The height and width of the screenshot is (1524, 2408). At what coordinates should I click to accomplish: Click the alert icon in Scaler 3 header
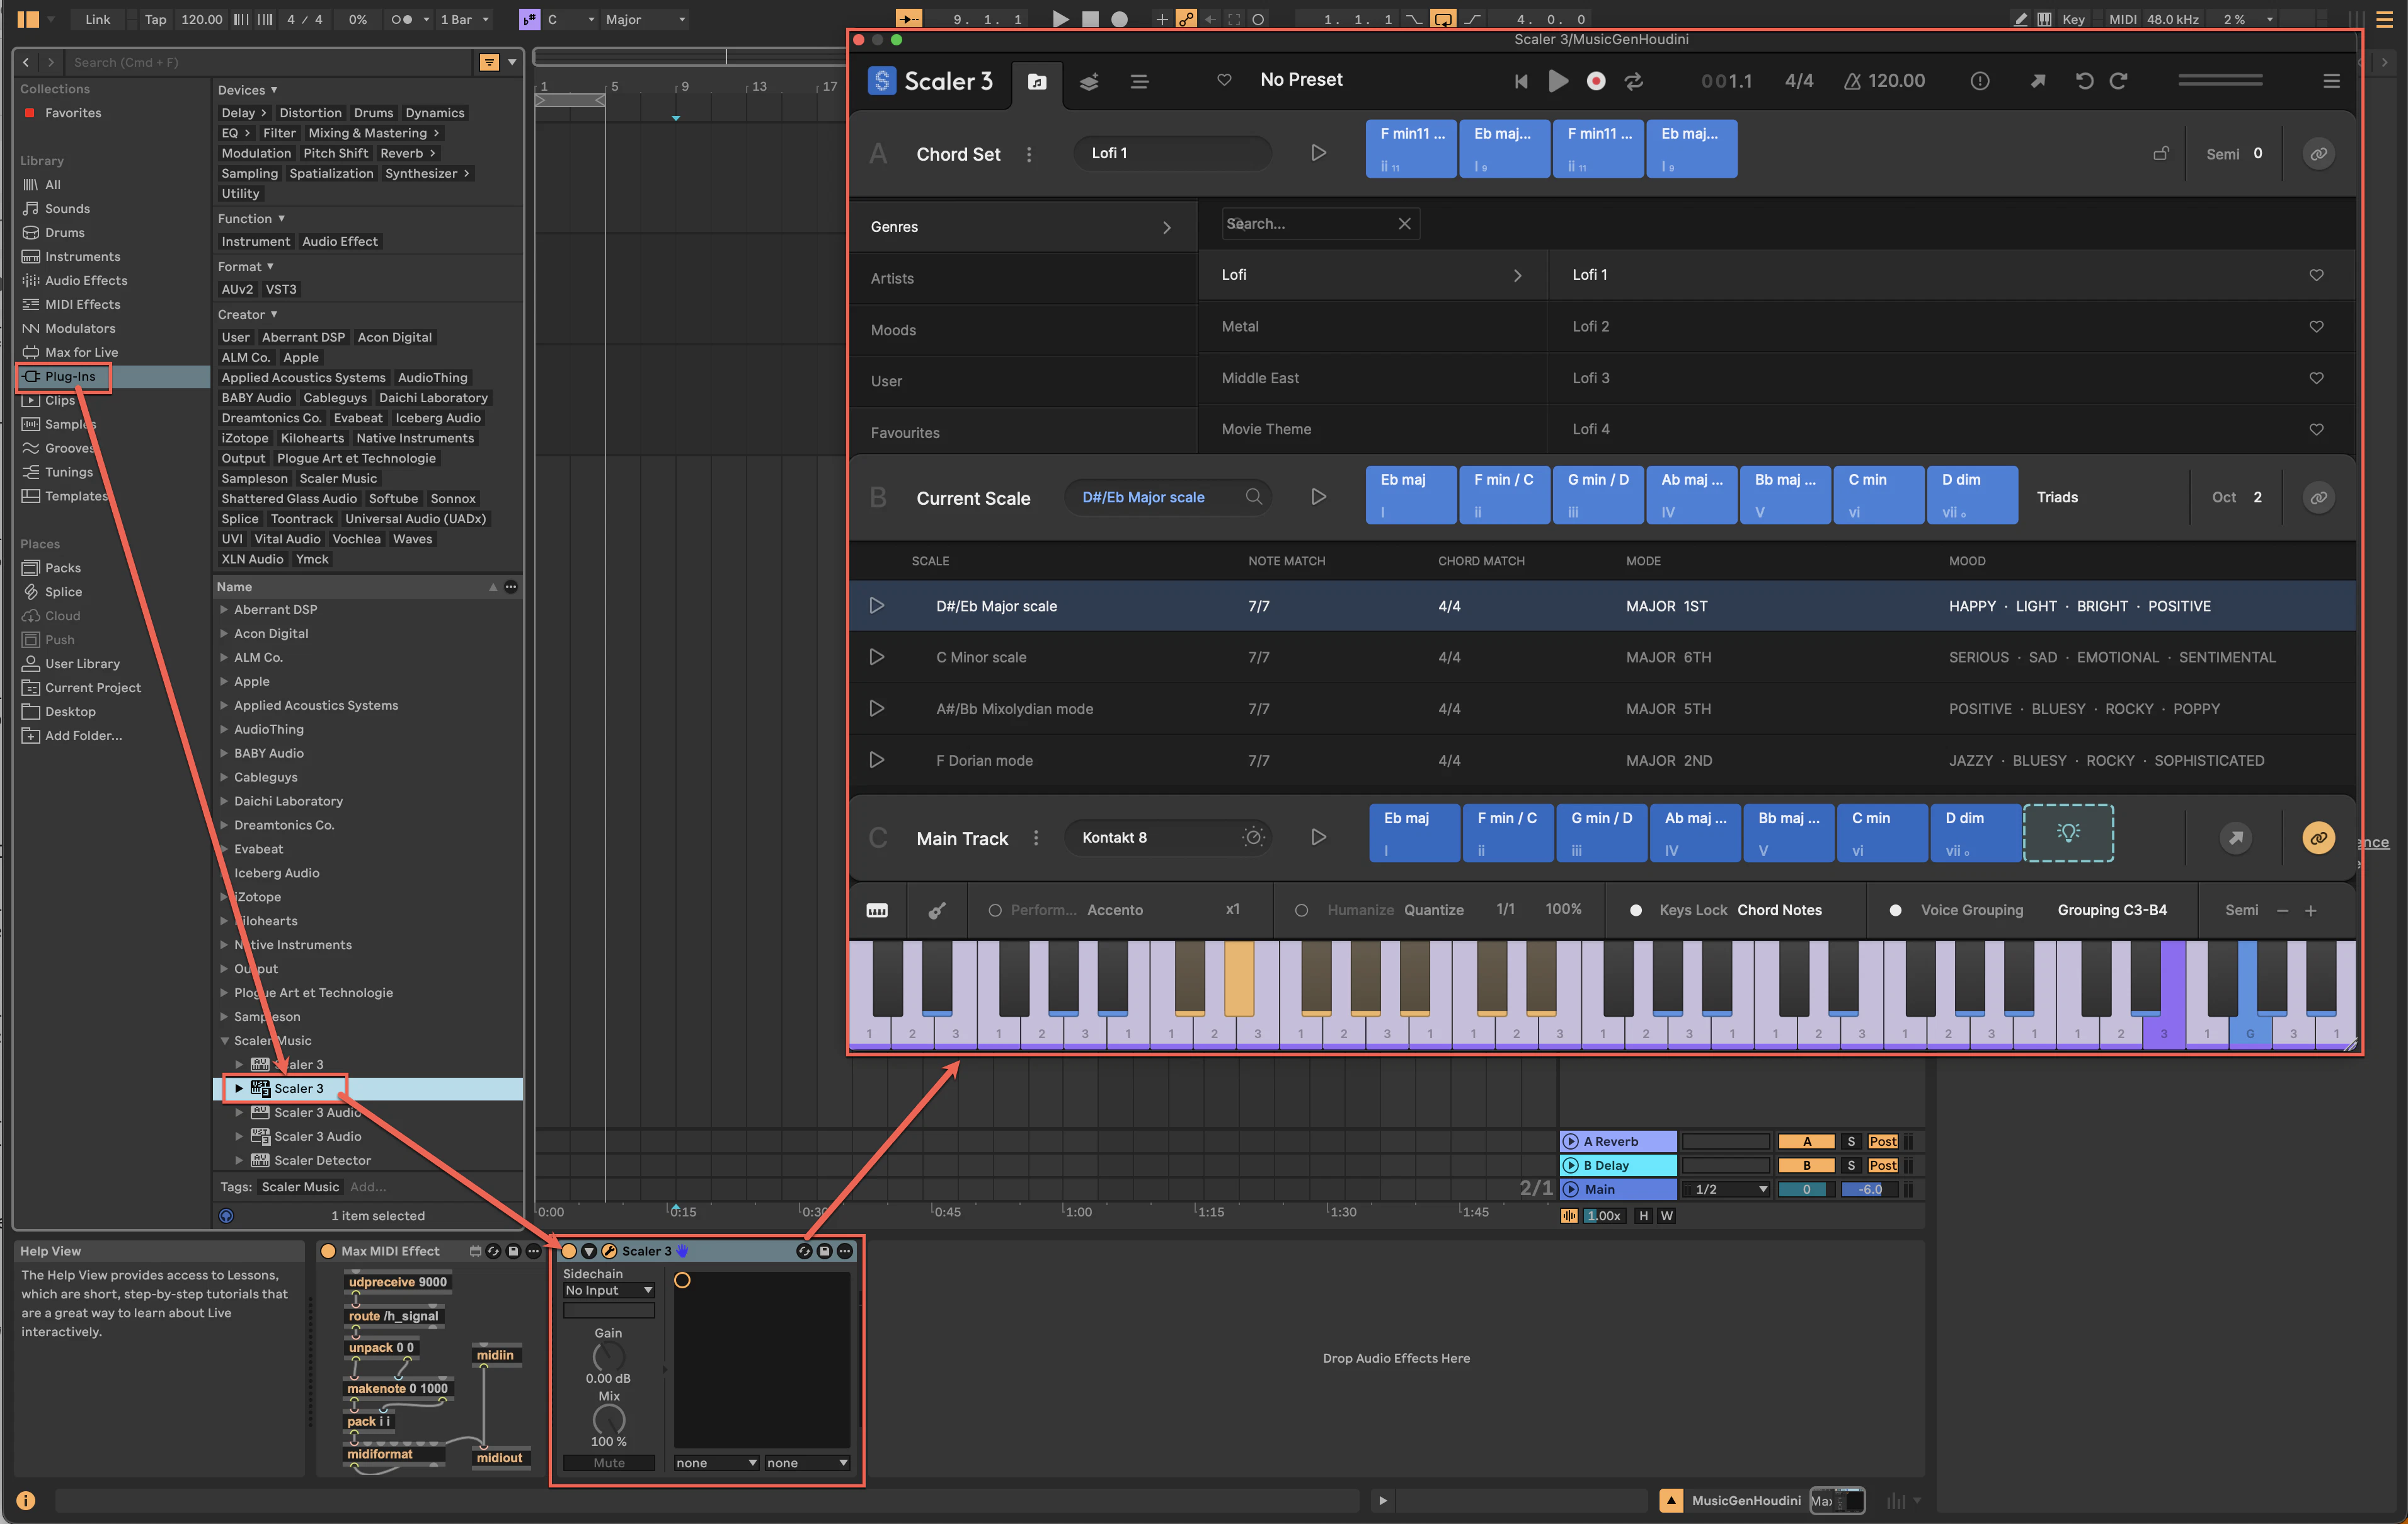[x=1979, y=81]
